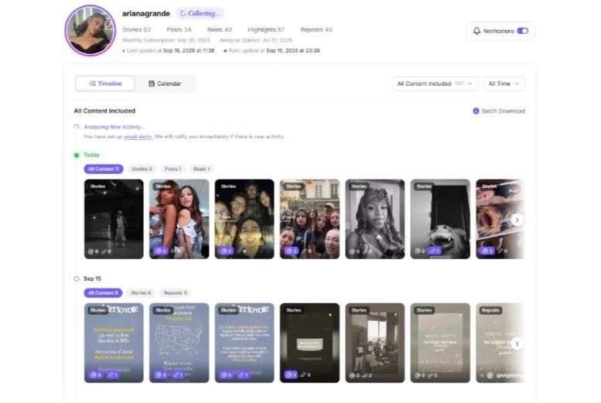The width and height of the screenshot is (601, 403).
Task: Click views count on dark stage story
Action: (93, 251)
